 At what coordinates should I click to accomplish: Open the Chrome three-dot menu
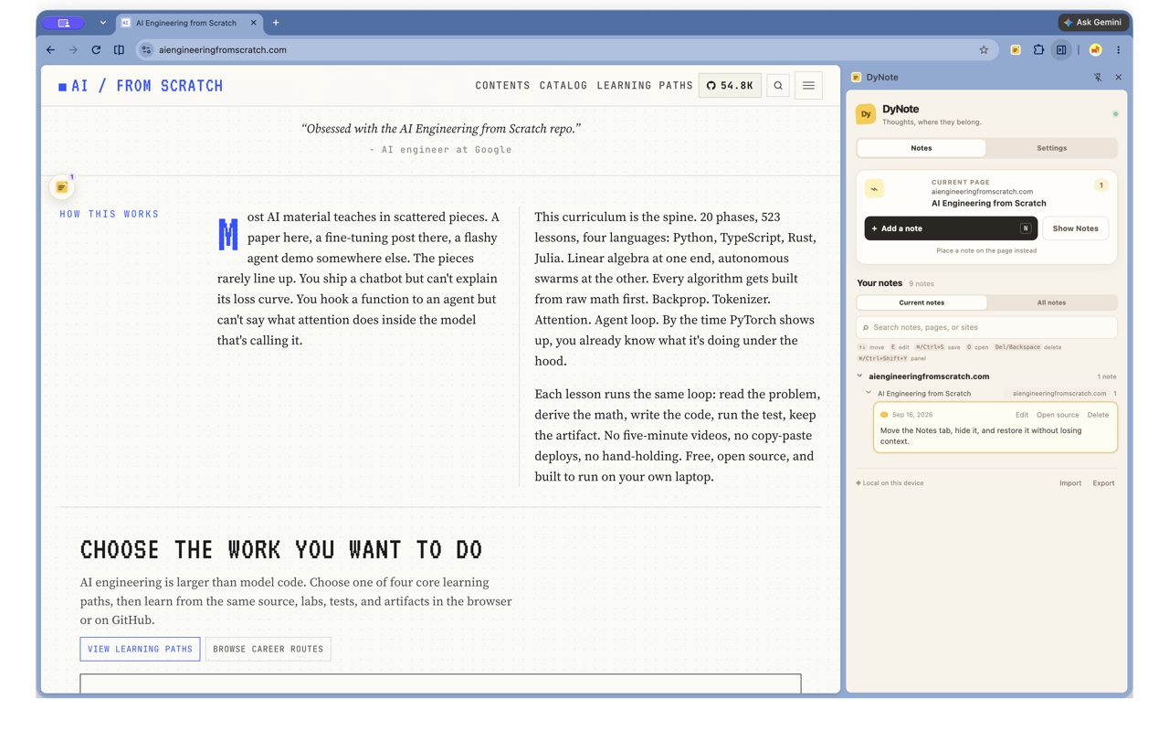coord(1118,50)
